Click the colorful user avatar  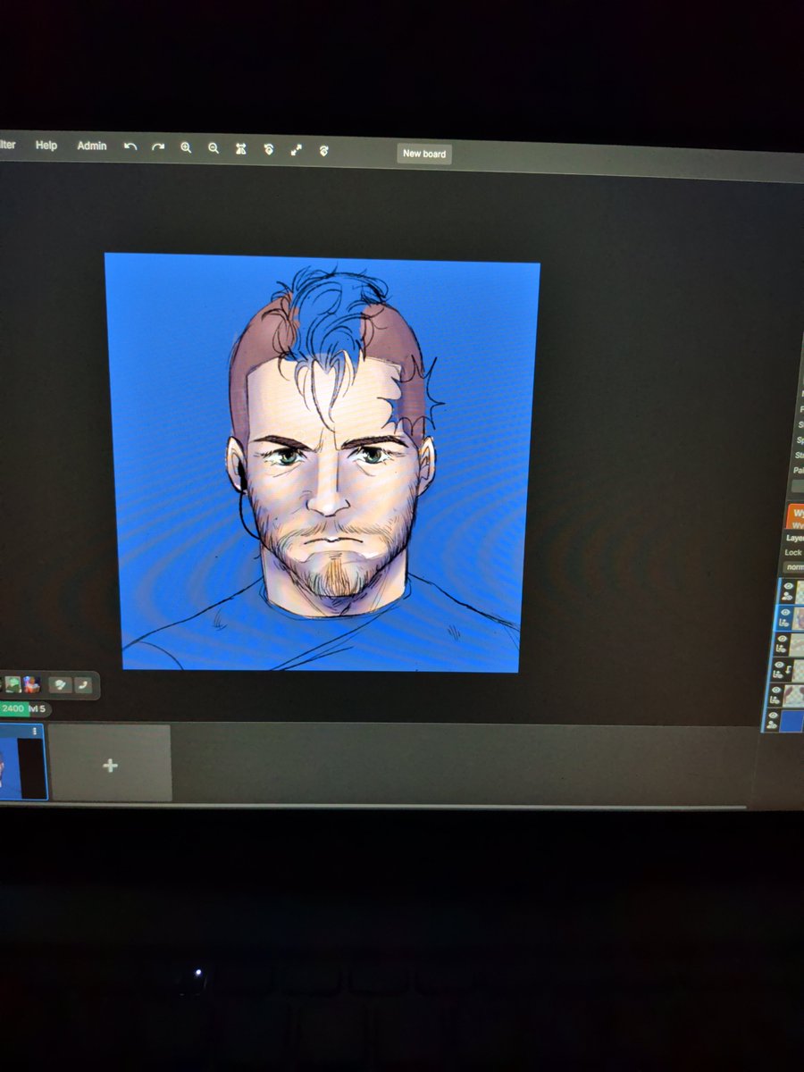coord(31,684)
